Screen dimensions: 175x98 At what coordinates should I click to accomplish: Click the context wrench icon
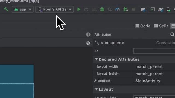click(x=95, y=81)
